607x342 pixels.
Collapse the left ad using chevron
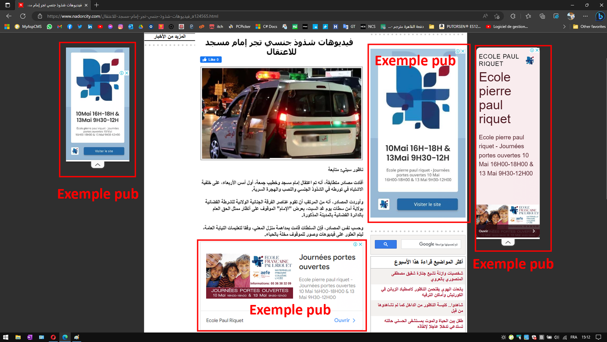click(98, 165)
